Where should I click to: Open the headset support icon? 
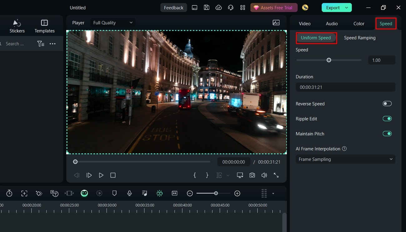tap(231, 7)
